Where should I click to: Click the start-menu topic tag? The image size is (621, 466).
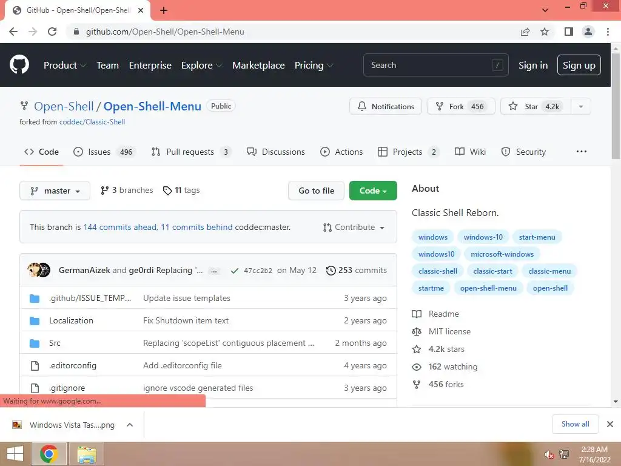pos(537,237)
